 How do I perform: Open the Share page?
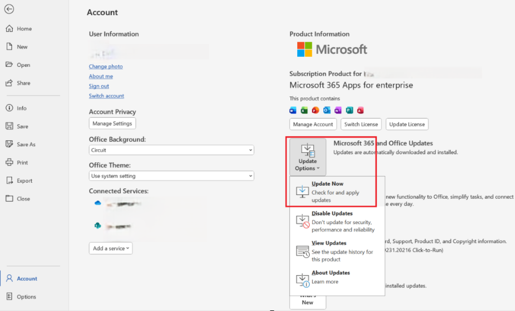tap(18, 83)
